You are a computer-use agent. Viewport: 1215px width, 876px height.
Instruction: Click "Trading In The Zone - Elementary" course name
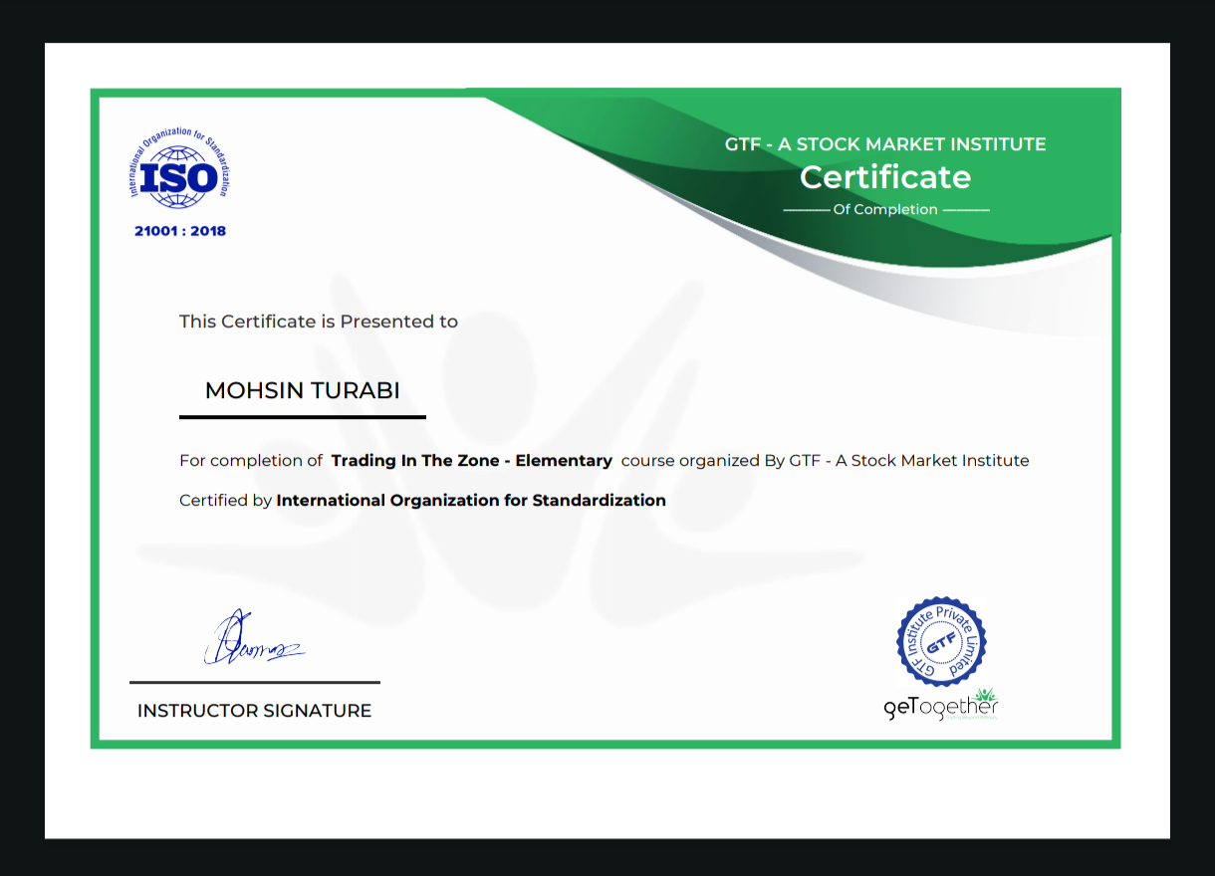[471, 461]
